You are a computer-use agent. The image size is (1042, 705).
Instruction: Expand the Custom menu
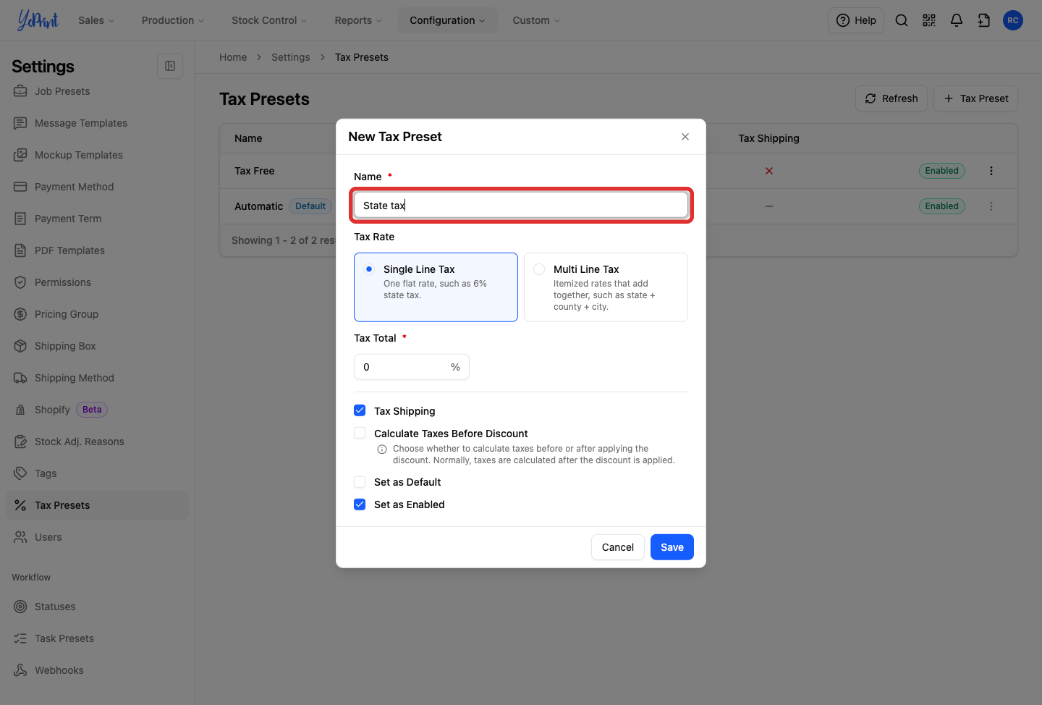pyautogui.click(x=536, y=20)
